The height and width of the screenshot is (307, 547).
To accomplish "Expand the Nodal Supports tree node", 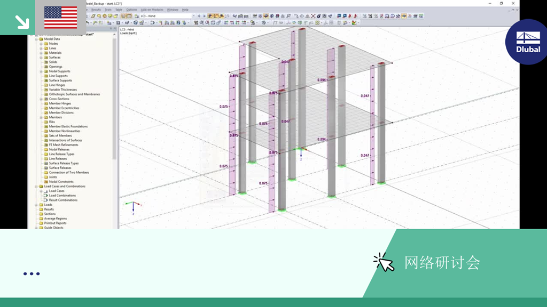I will [x=41, y=71].
